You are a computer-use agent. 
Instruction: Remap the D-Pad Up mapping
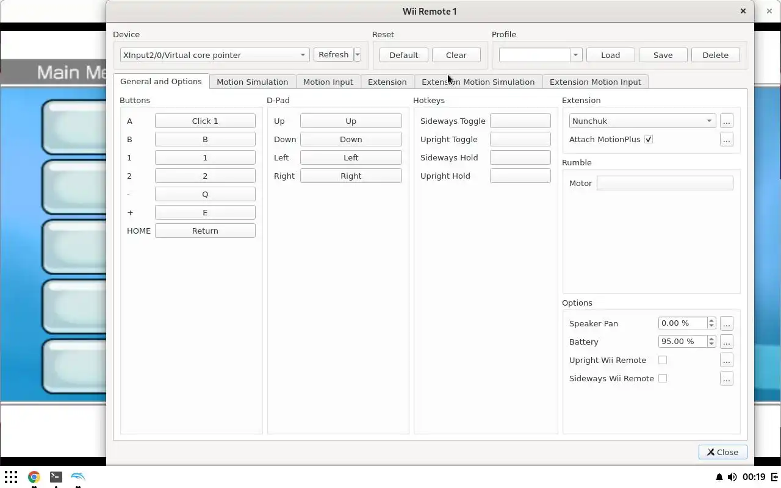pyautogui.click(x=351, y=121)
